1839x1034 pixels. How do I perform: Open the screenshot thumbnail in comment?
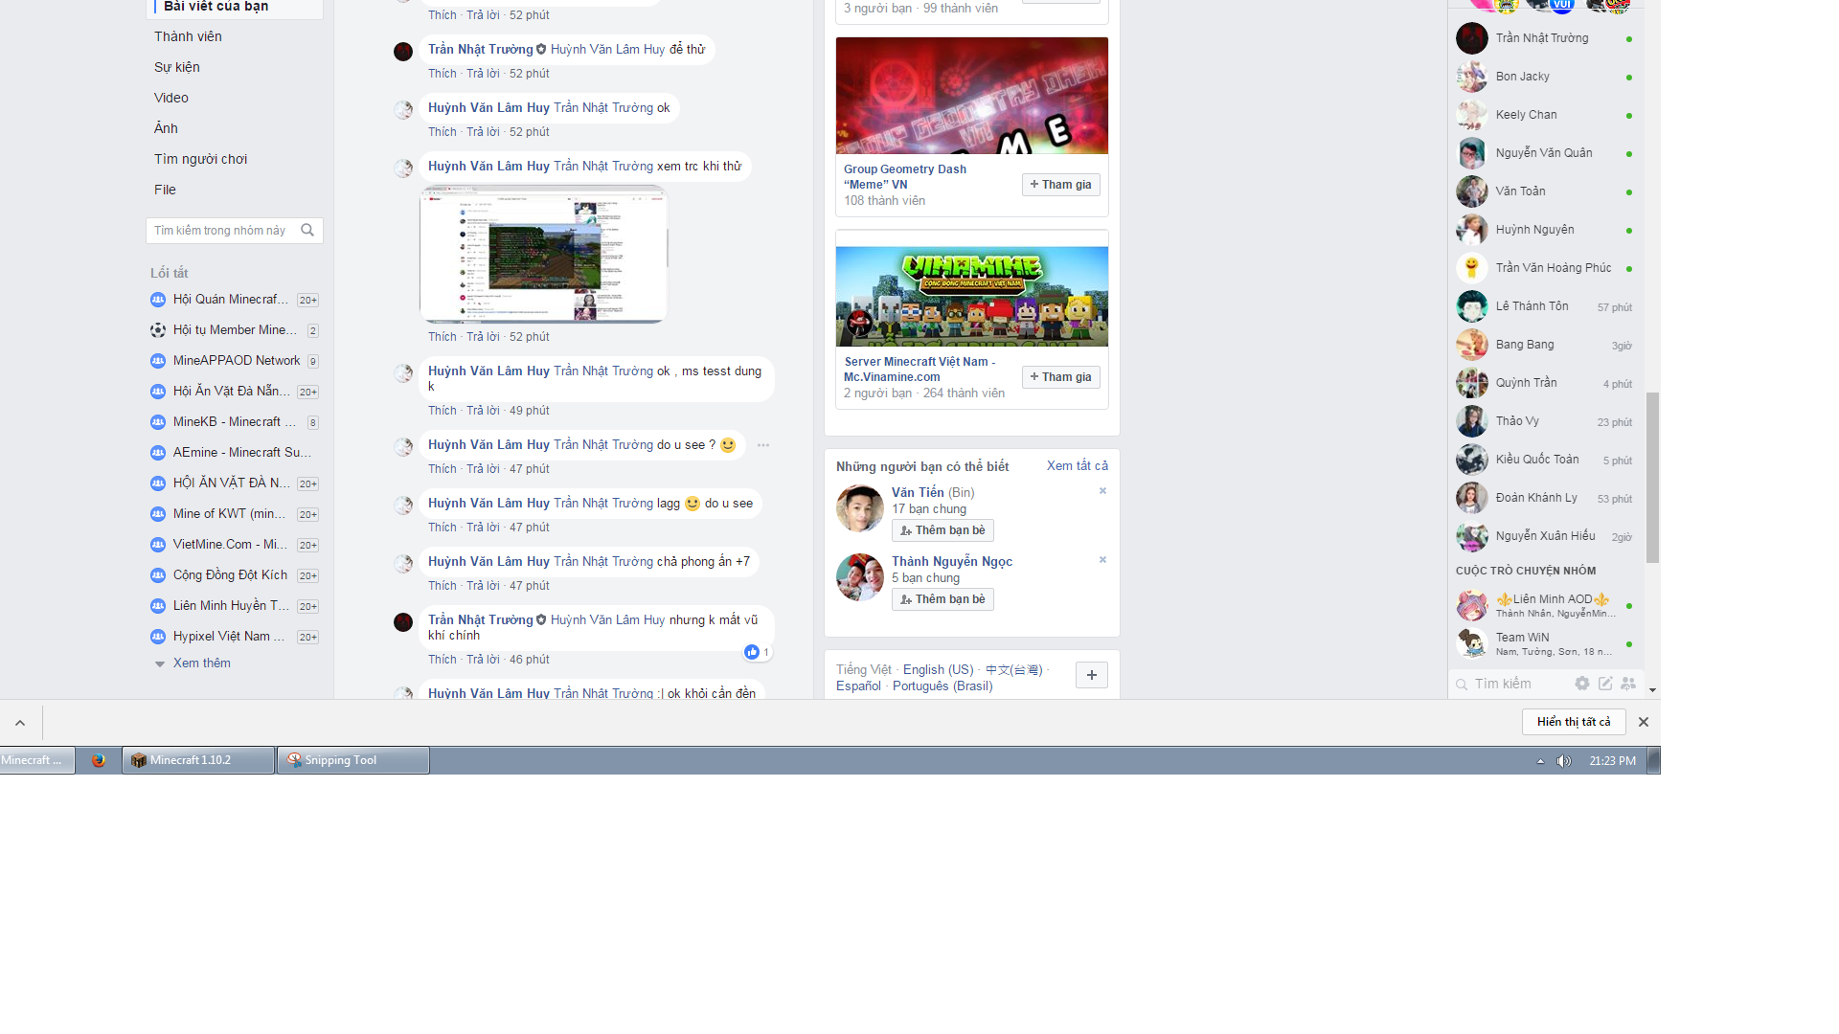[x=543, y=254]
